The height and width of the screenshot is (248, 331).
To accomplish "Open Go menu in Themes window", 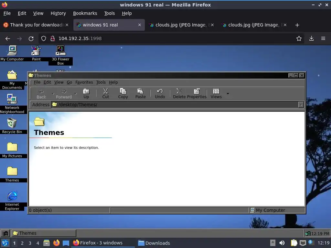I will [x=69, y=82].
